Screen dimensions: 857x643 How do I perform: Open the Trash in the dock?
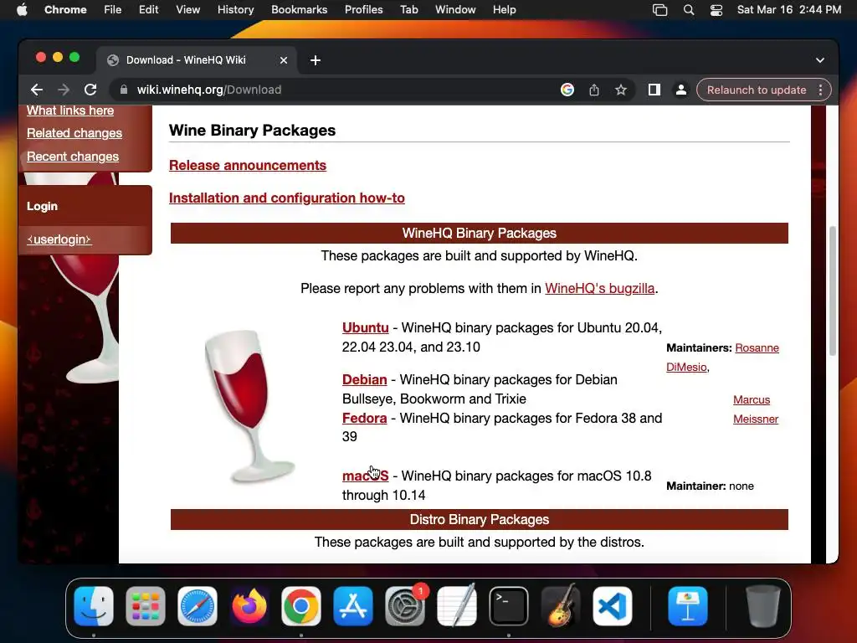763,606
